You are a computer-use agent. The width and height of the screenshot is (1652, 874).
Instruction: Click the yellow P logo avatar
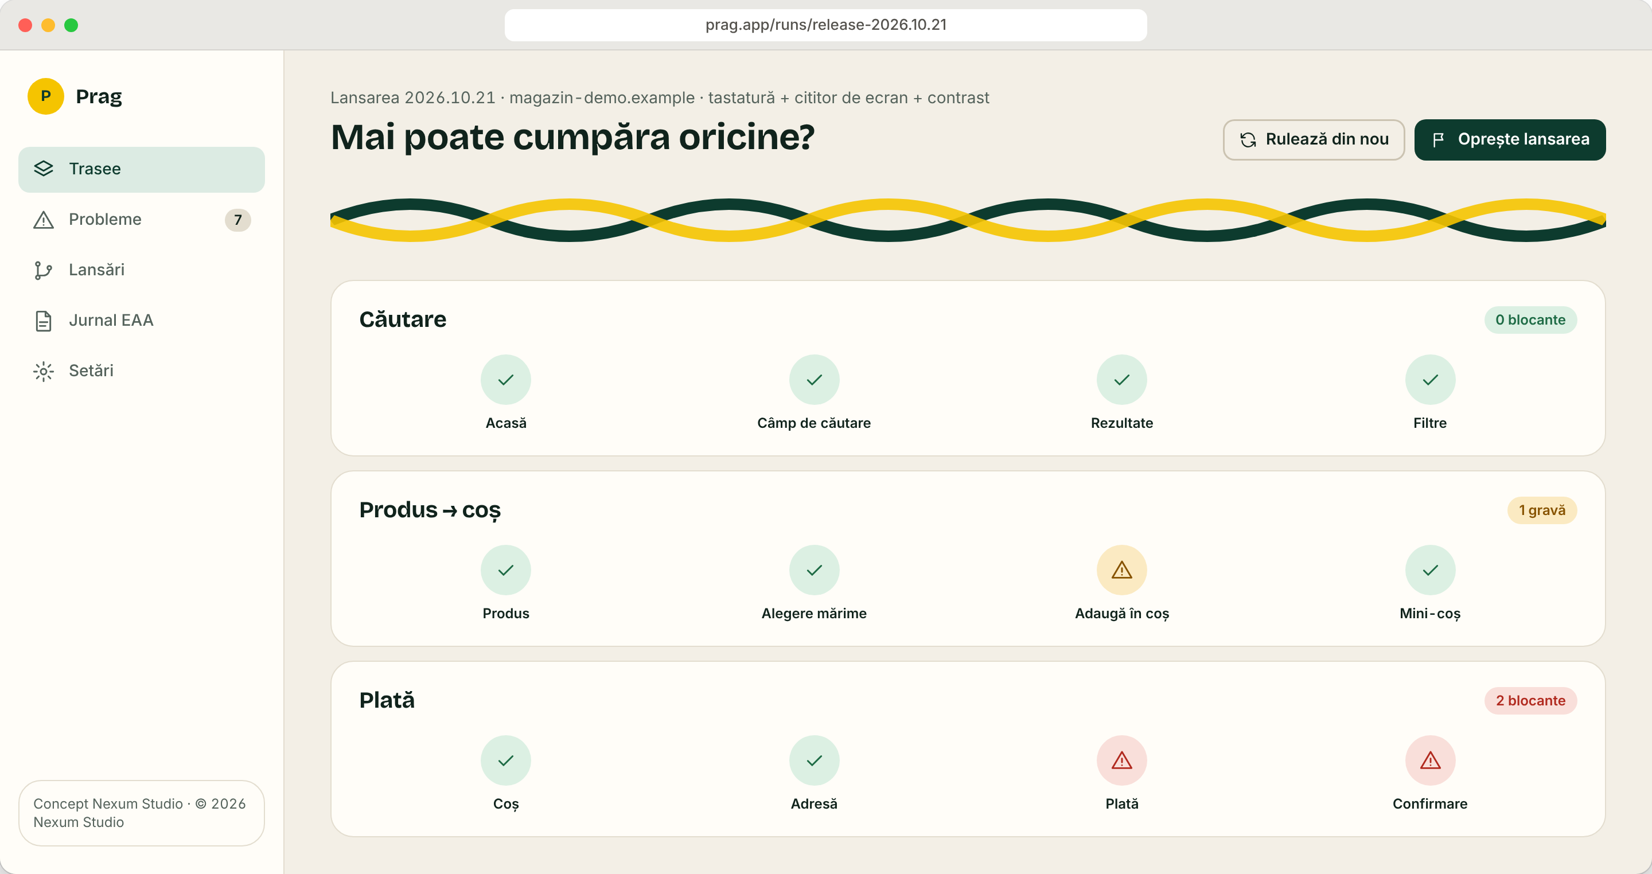[x=45, y=96]
